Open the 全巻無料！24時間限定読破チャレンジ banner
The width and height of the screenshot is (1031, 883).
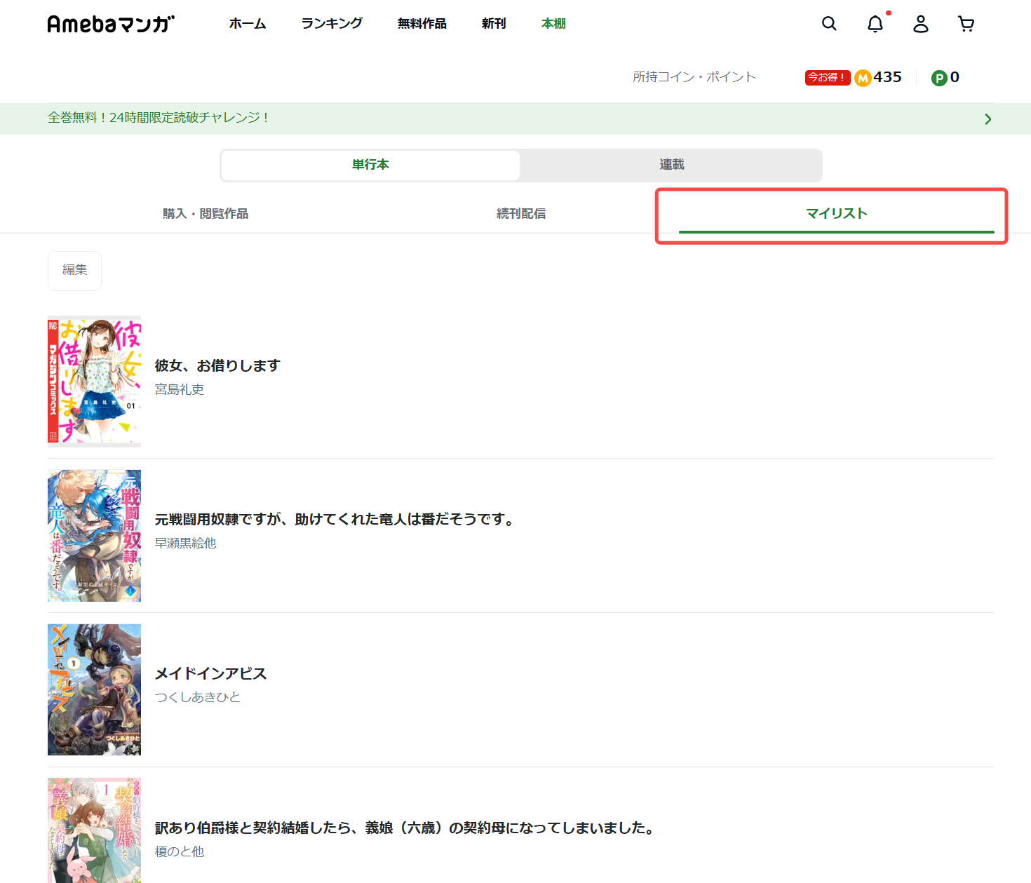[515, 119]
